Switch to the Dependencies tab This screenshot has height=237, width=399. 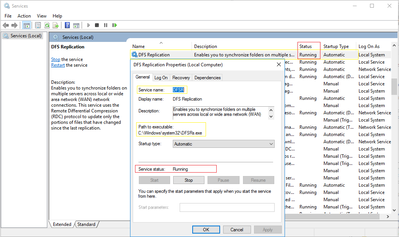click(208, 78)
